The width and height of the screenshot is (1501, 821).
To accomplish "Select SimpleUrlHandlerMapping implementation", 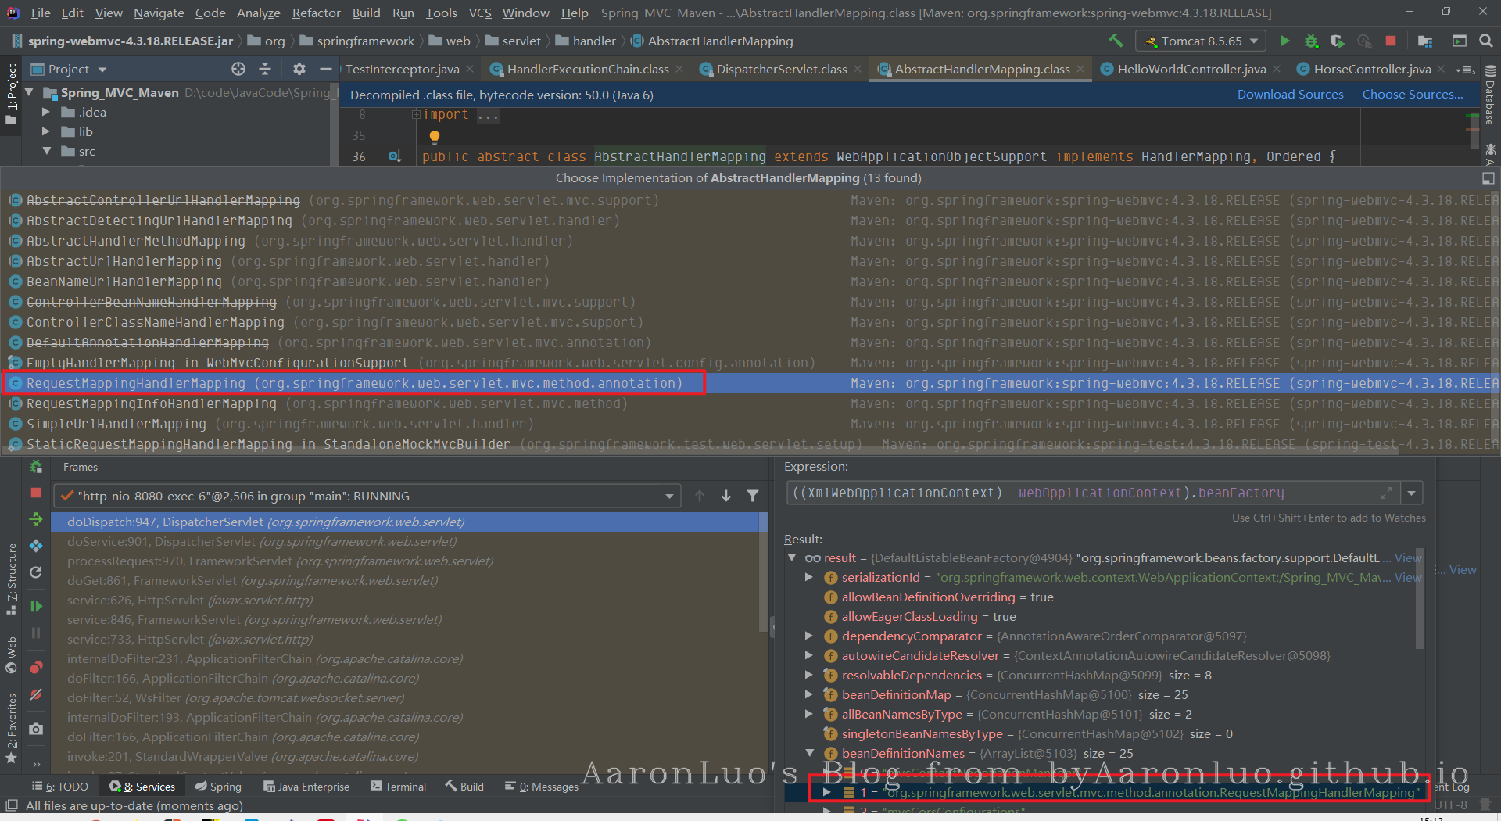I will (750, 424).
